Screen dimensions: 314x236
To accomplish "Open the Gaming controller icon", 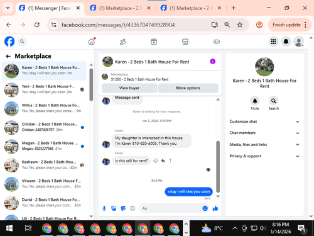I will (x=217, y=42).
